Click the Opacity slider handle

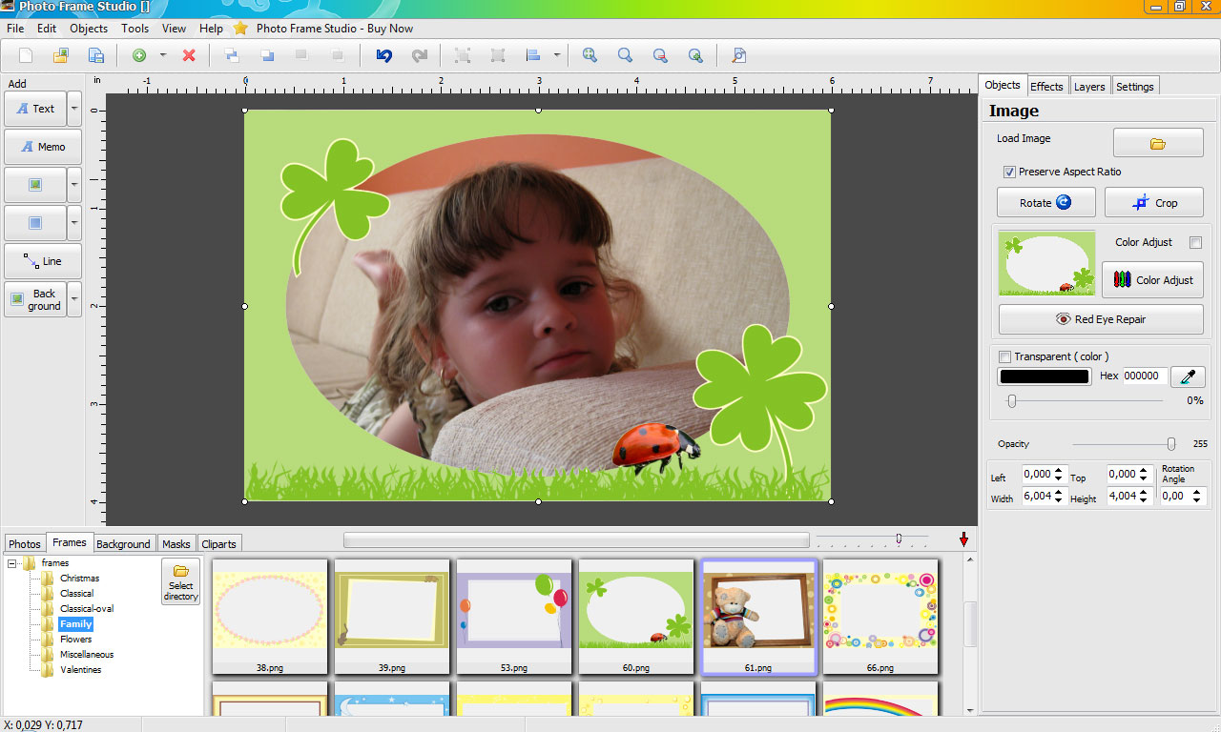pyautogui.click(x=1170, y=444)
